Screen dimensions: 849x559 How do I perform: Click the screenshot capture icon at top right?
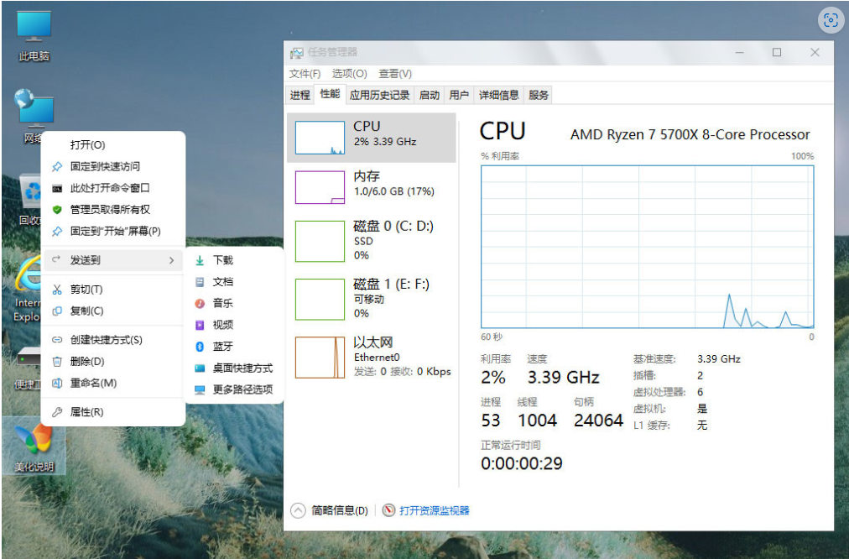click(831, 21)
